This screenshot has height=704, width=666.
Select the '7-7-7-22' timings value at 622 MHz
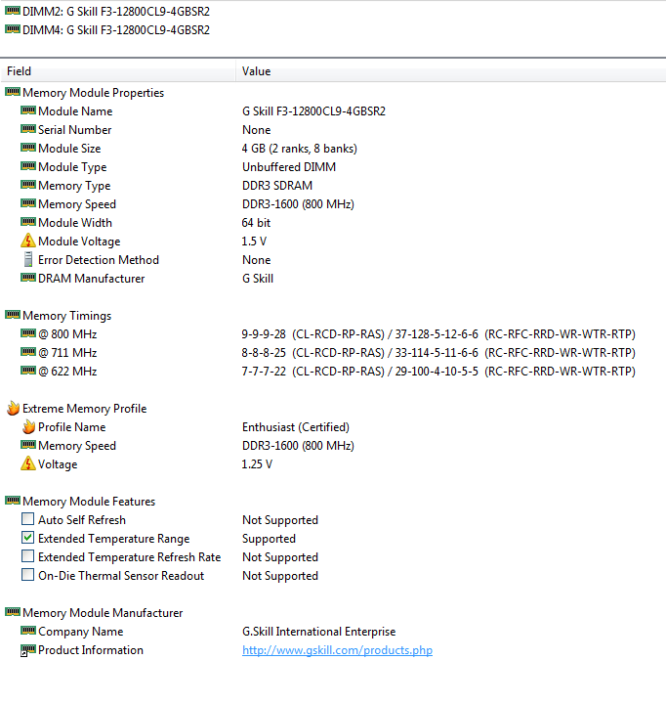pos(264,372)
